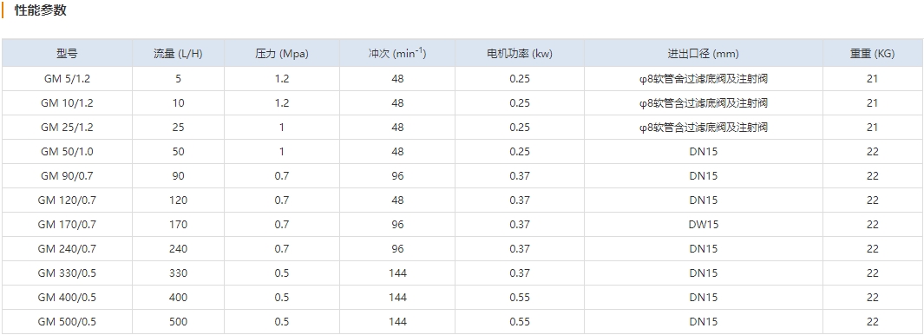Click the 流量 (L/H) column header
Viewport: 924px width, 335px height.
tap(178, 54)
